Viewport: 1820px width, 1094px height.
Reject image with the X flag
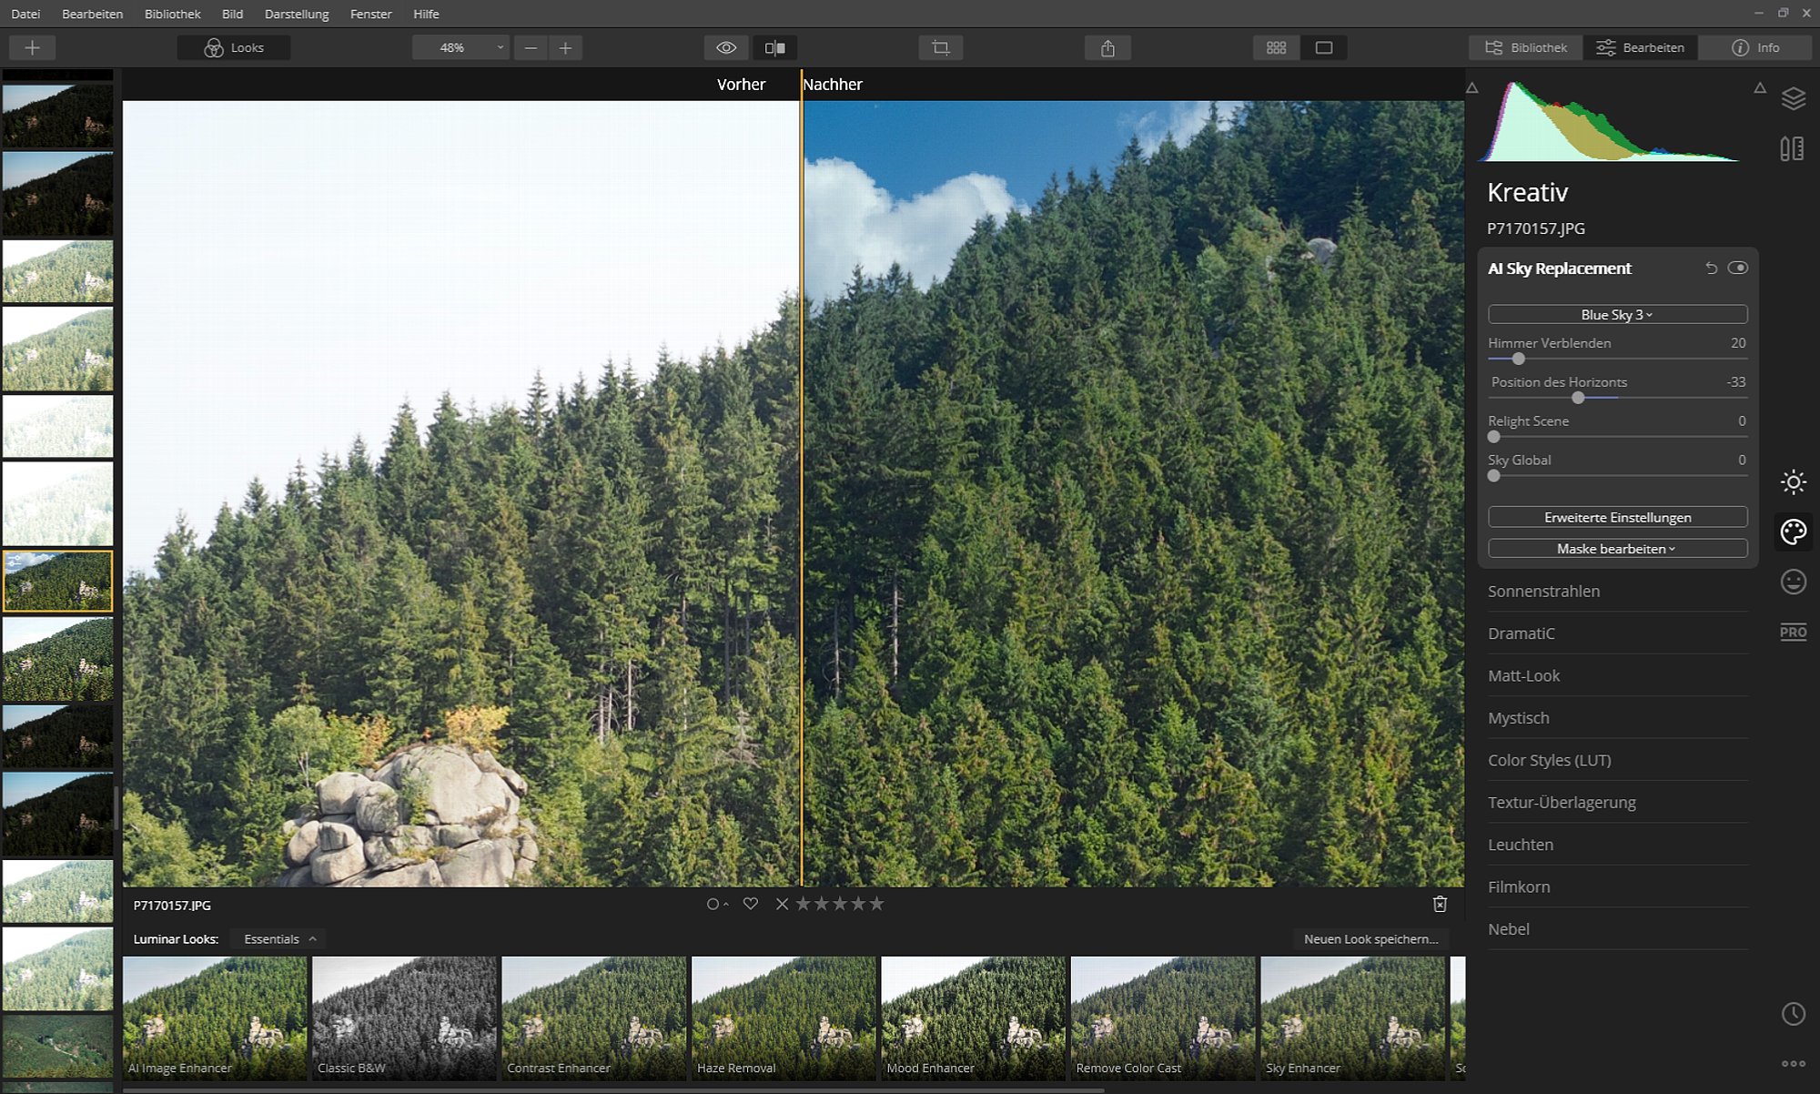782,904
